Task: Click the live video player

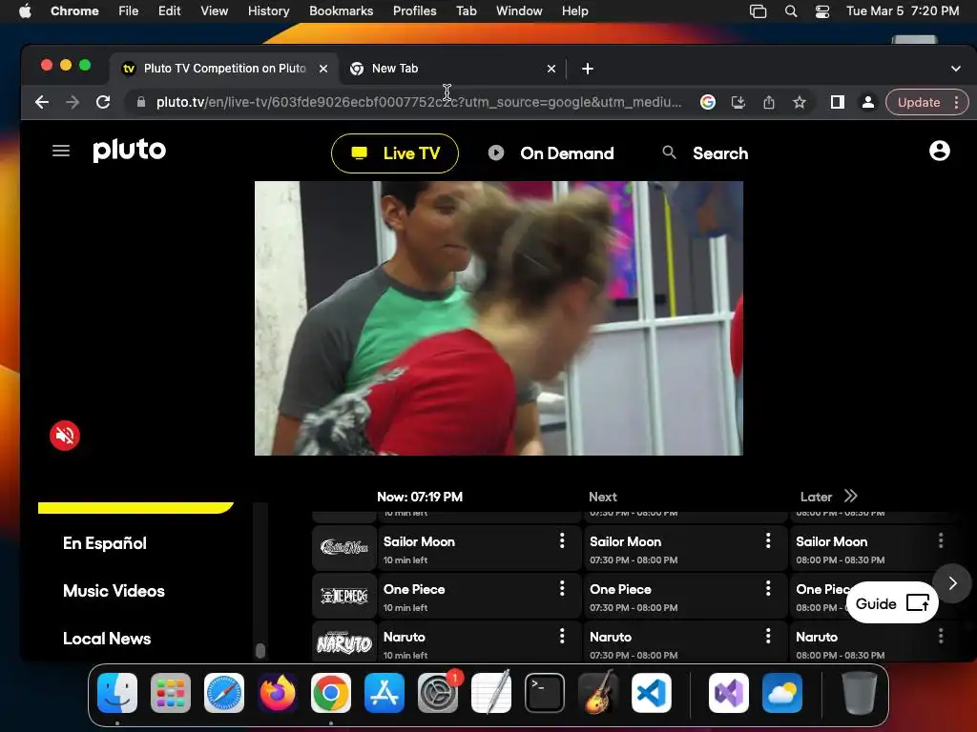Action: [x=498, y=318]
